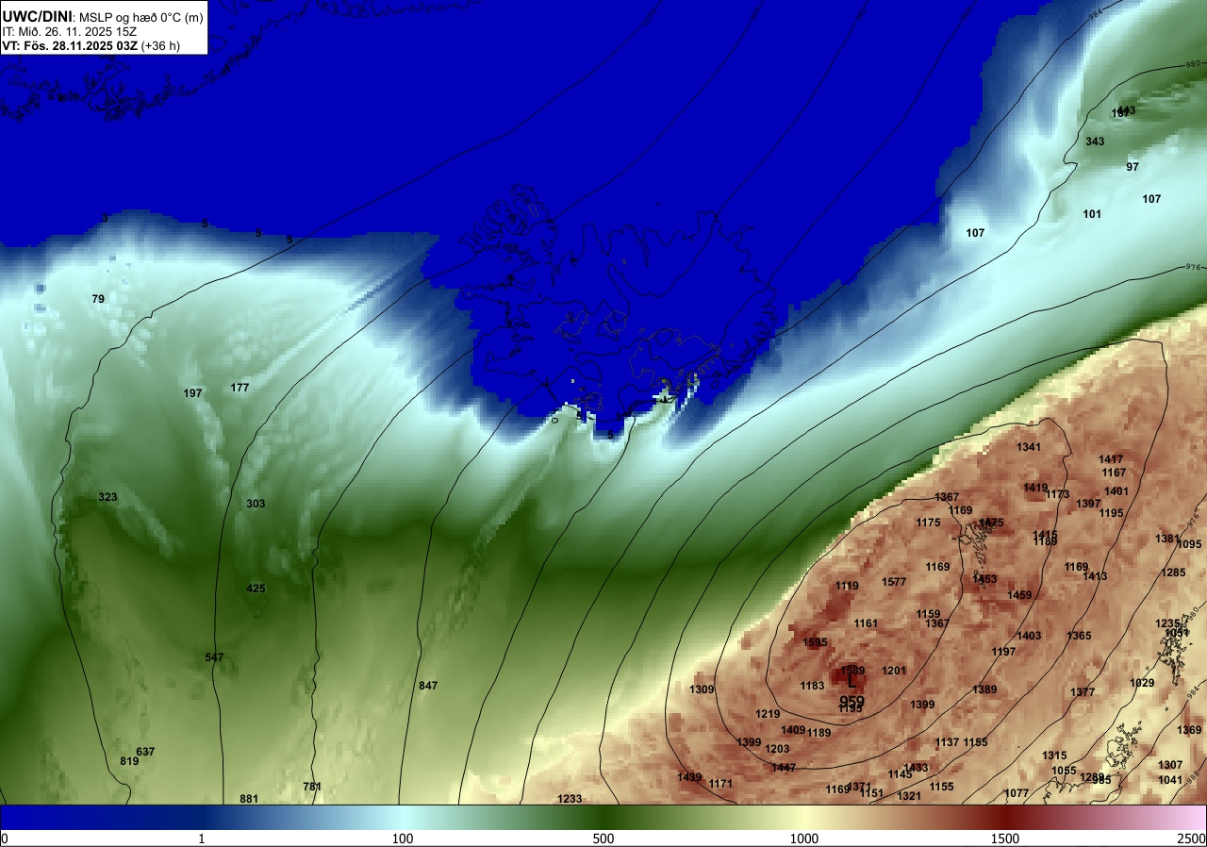Click the map value 425

click(x=256, y=589)
